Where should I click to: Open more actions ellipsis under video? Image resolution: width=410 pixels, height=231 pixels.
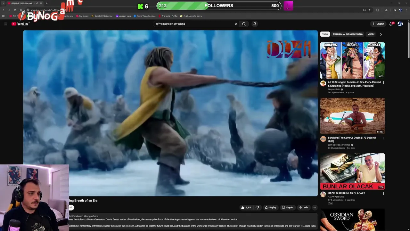[315, 208]
